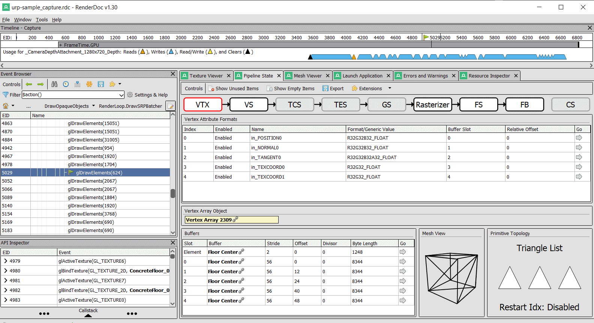Collapse the FrameTime.GPU timeline section
594x323 pixels.
point(61,45)
